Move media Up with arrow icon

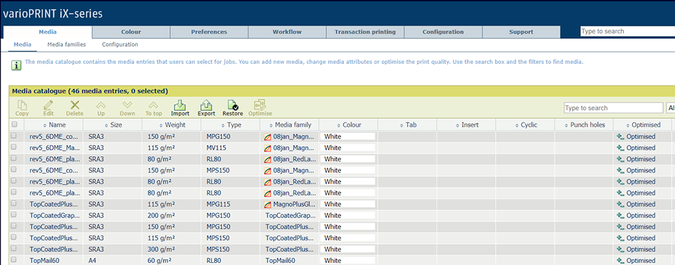pyautogui.click(x=101, y=105)
